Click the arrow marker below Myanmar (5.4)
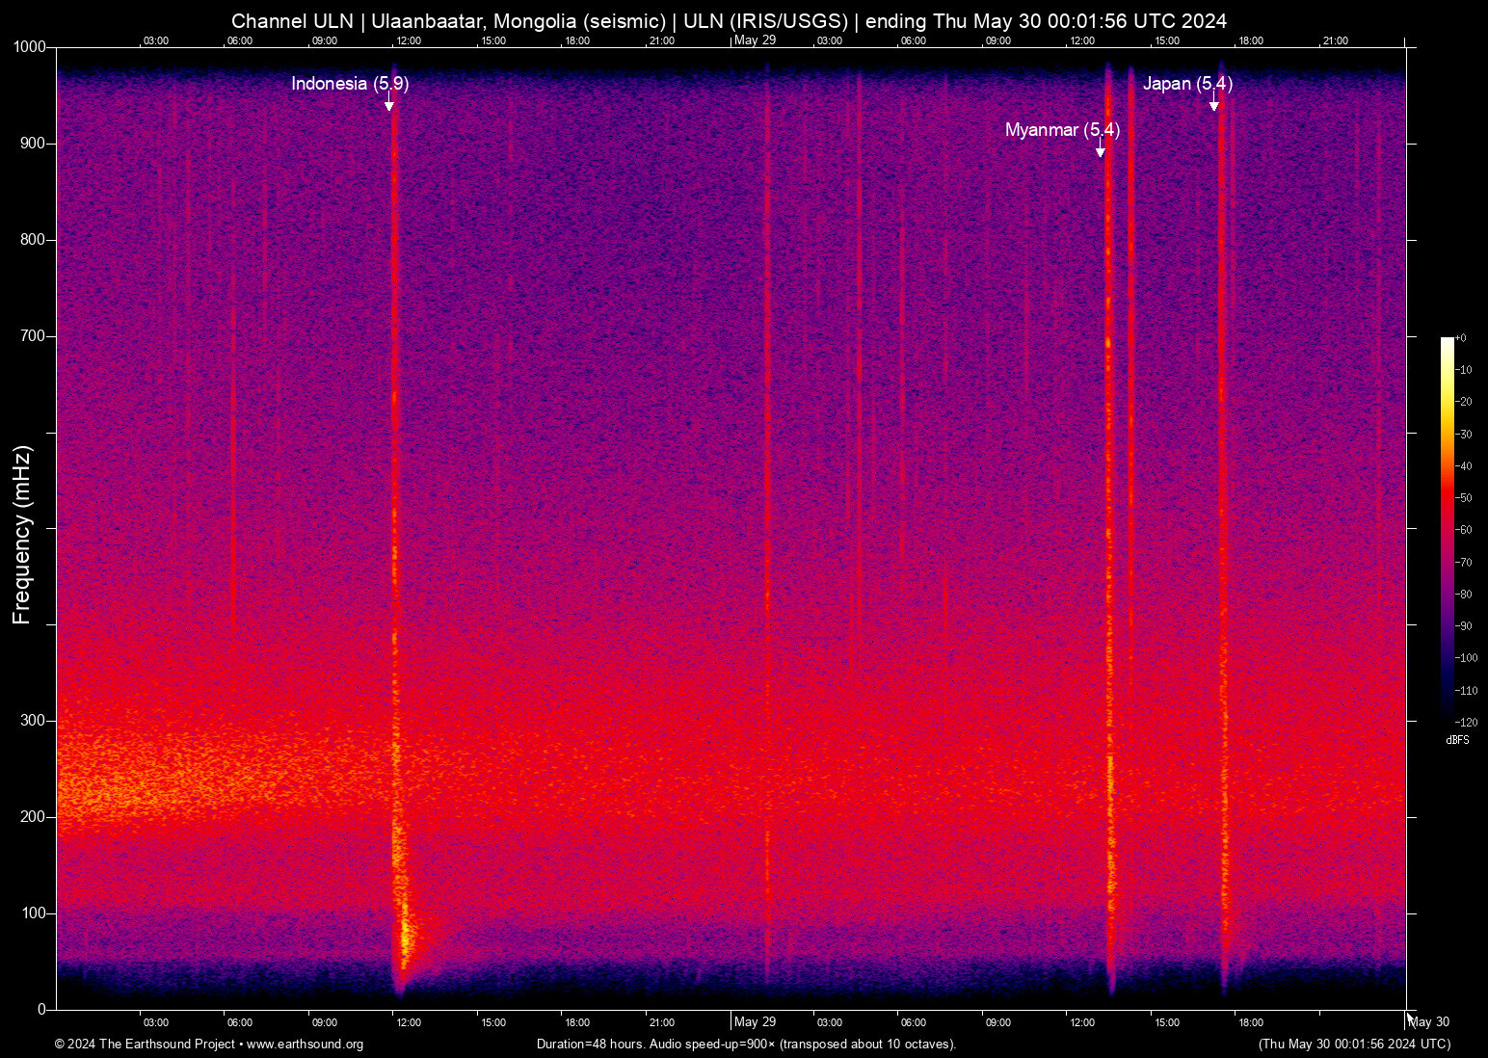 pyautogui.click(x=1100, y=151)
